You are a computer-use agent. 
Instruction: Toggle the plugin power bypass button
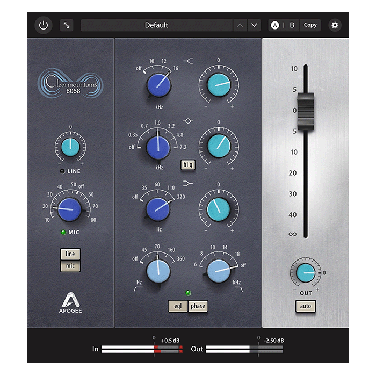(44, 25)
